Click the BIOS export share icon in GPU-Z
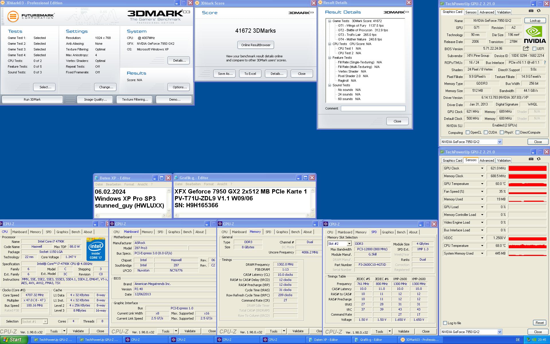The height and width of the screenshot is (344, 550). point(526,48)
